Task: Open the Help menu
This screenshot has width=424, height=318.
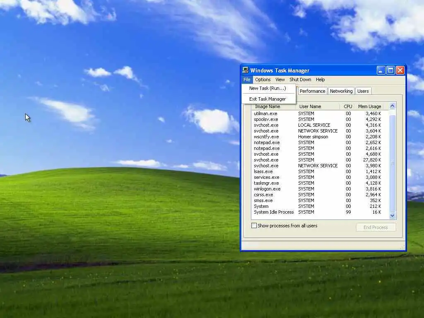Action: point(320,79)
